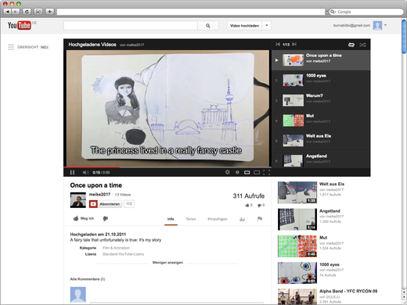Select playlist item Angstland
The height and width of the screenshot is (305, 407).
321,160
